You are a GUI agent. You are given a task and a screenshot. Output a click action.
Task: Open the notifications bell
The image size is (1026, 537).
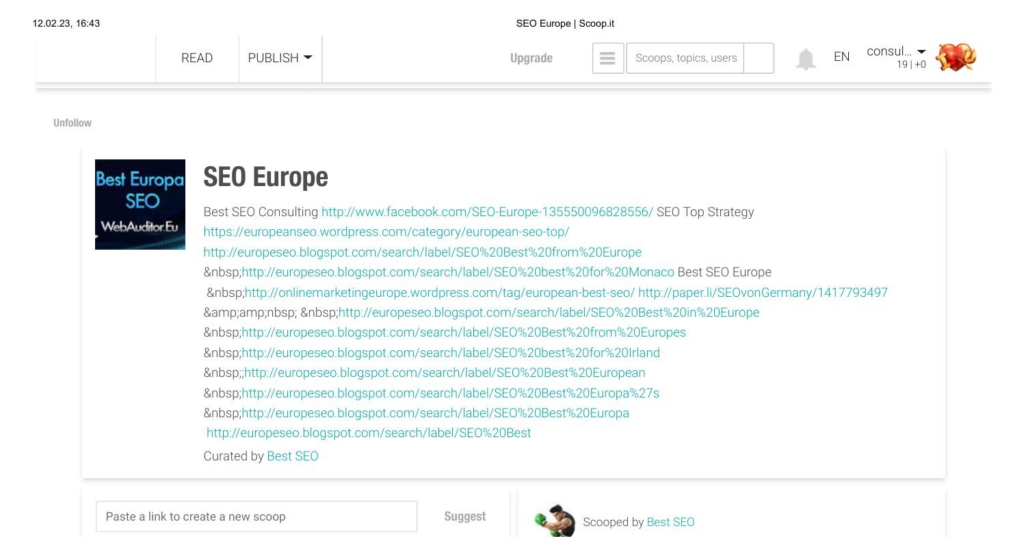[x=806, y=58]
